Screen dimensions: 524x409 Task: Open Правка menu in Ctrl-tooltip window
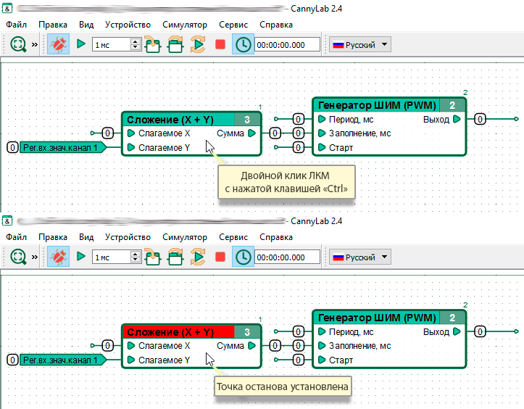click(53, 25)
